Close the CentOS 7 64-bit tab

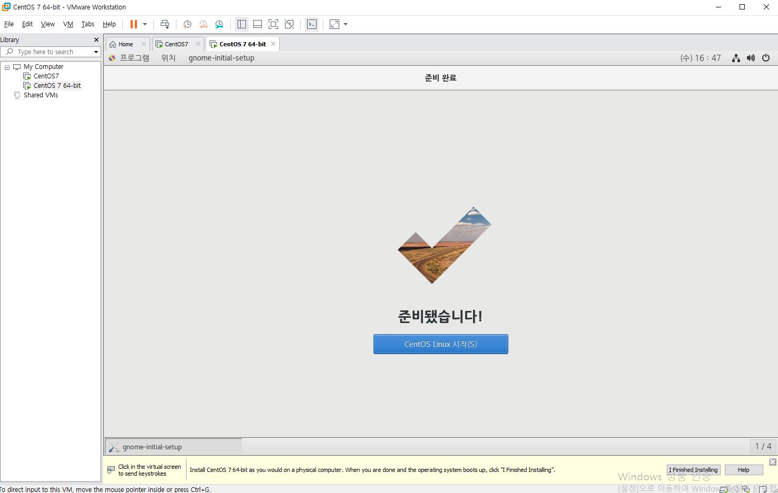[x=273, y=44]
